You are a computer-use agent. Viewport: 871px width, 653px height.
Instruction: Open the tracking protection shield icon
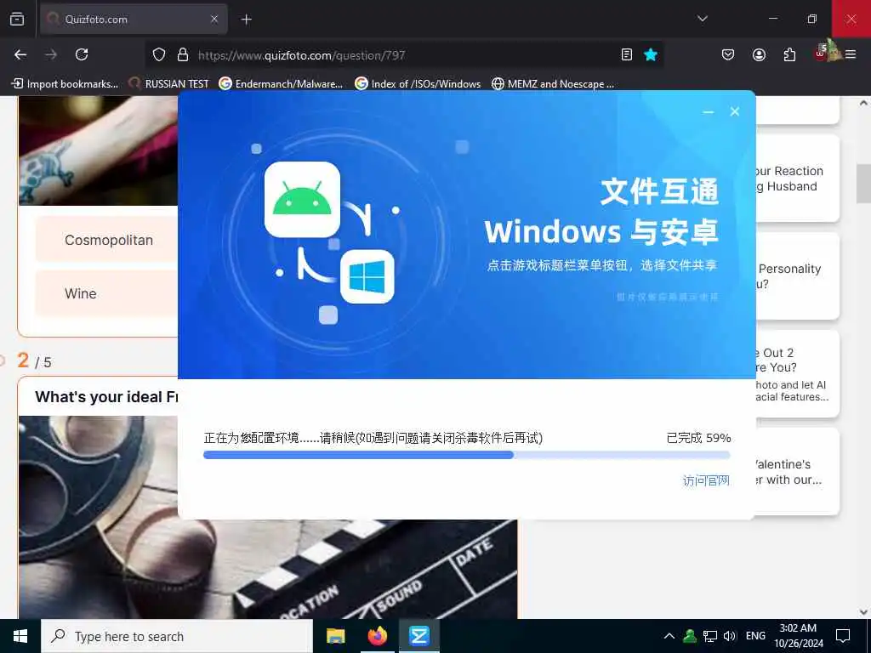[x=159, y=55]
